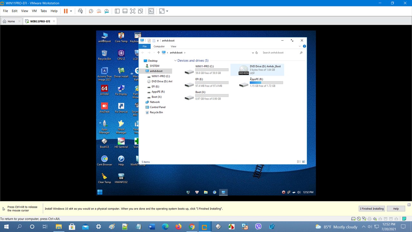This screenshot has width=412, height=232.
Task: Click the EFI (E:) capacity bar
Action: pos(212,82)
